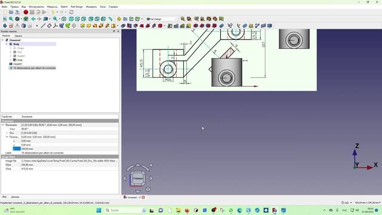Switch to the front view cube icon
This screenshot has width=382, height=215.
click(x=71, y=19)
